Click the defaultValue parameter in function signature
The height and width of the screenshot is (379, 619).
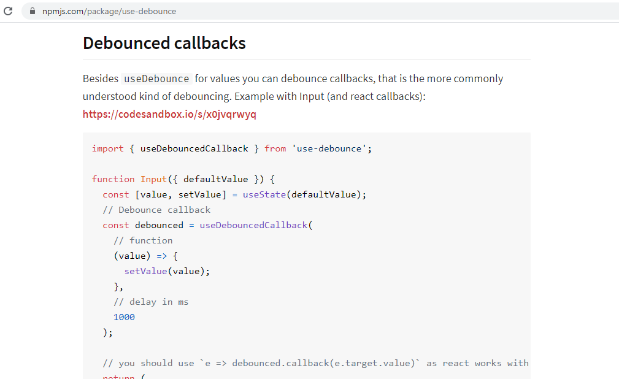215,179
